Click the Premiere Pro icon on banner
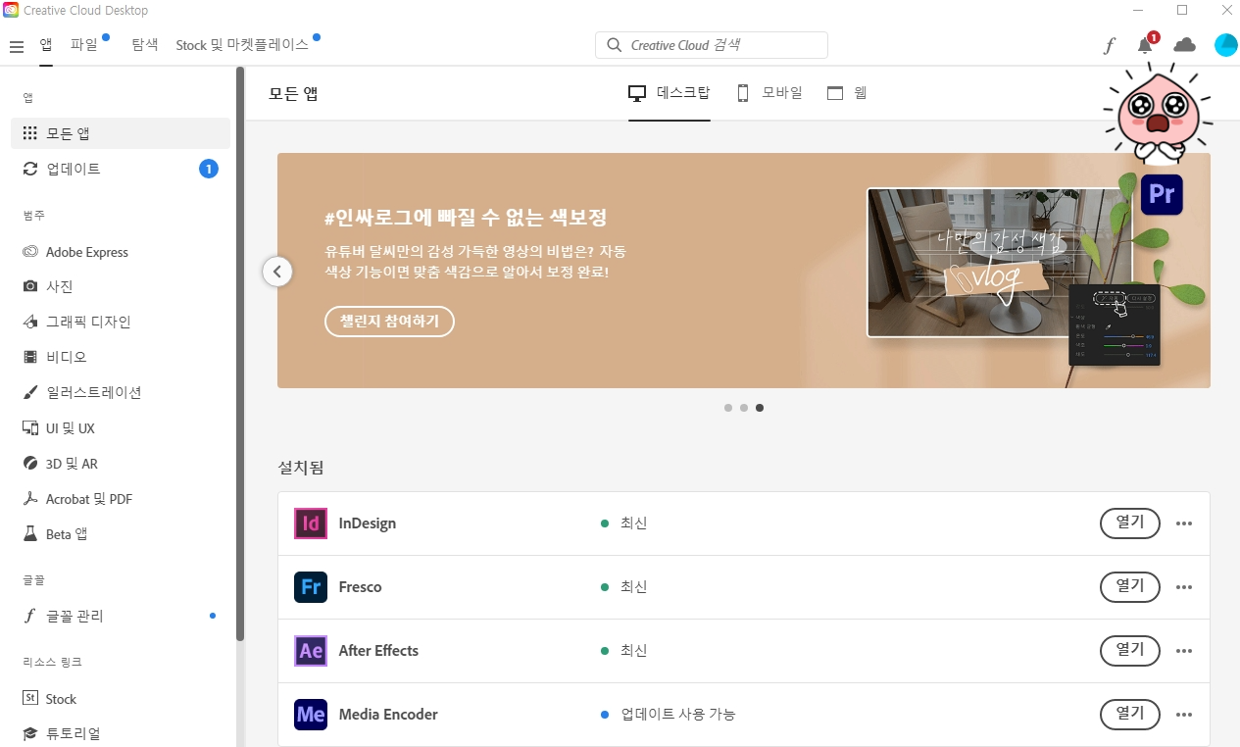The height and width of the screenshot is (747, 1240). [1162, 194]
